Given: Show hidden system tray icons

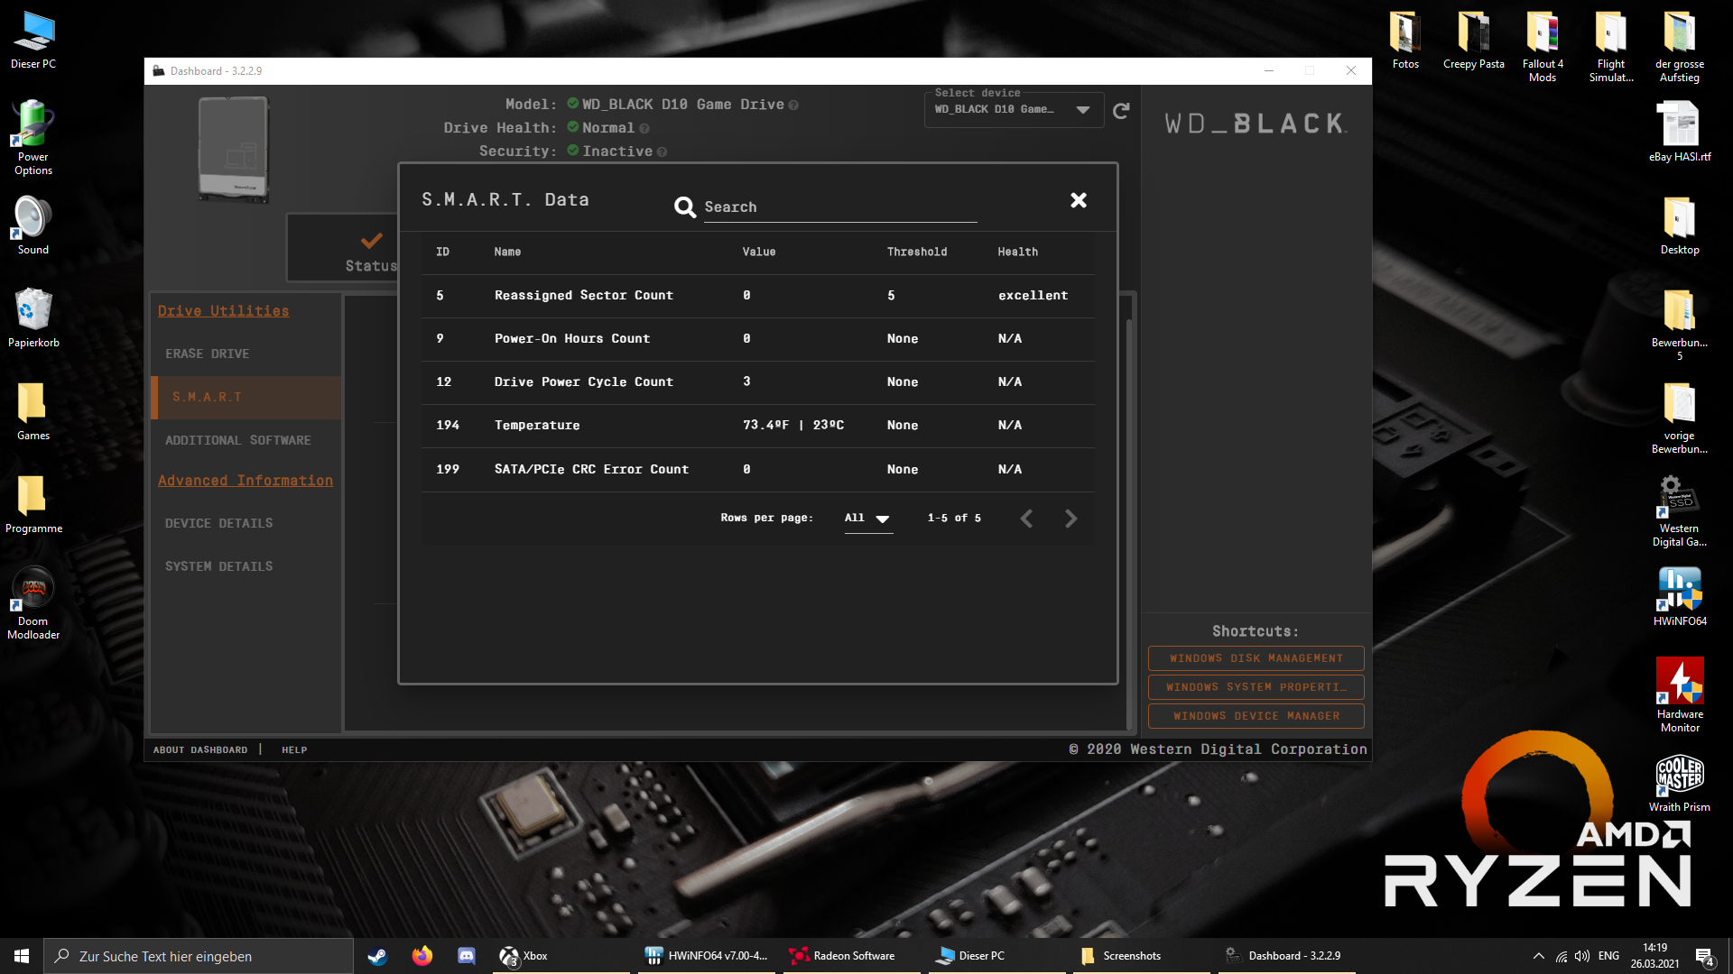Looking at the screenshot, I should click(1538, 956).
